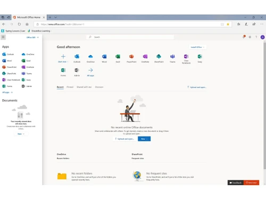The width and height of the screenshot is (266, 200).
Task: Open Class Notebook from the Apps sidebar list
Action: (11, 80)
